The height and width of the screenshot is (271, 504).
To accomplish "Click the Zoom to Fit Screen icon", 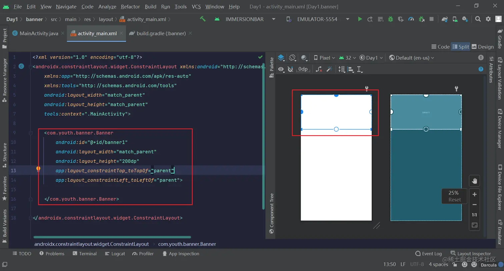I will [475, 225].
